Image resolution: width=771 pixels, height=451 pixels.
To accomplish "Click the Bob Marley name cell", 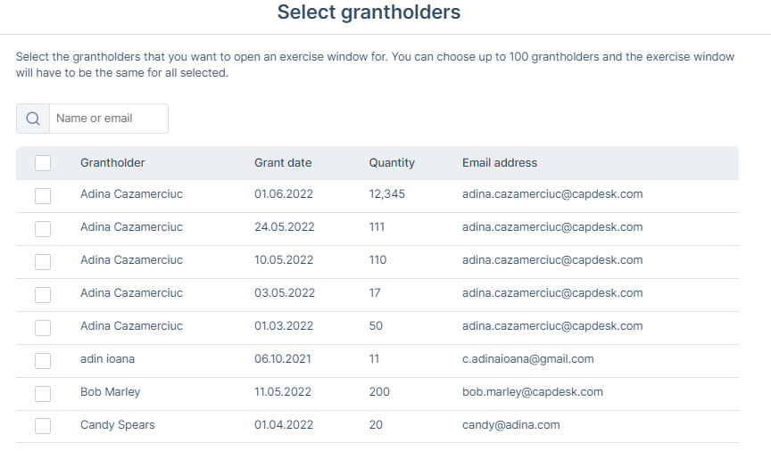I will [110, 392].
